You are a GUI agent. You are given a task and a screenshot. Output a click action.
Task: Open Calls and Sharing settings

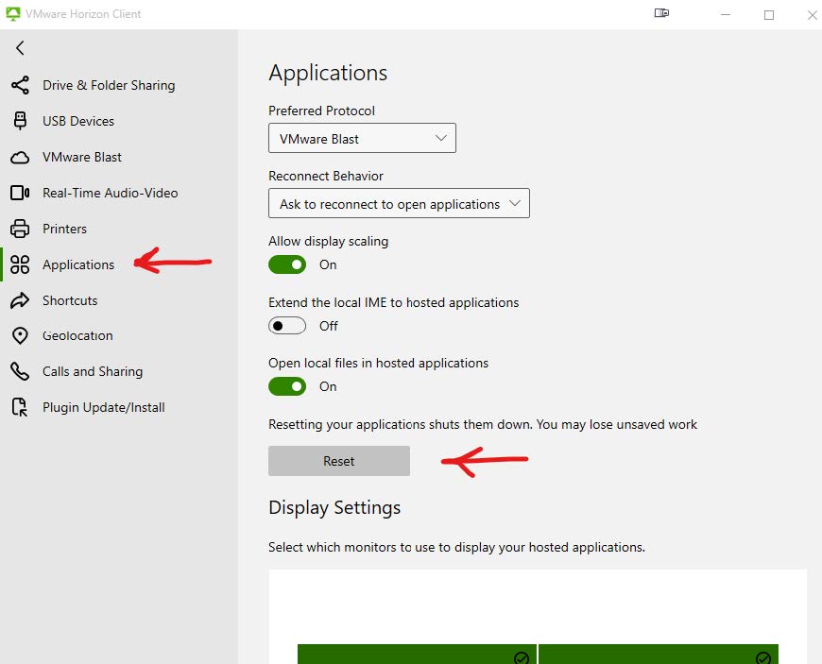pos(119,371)
